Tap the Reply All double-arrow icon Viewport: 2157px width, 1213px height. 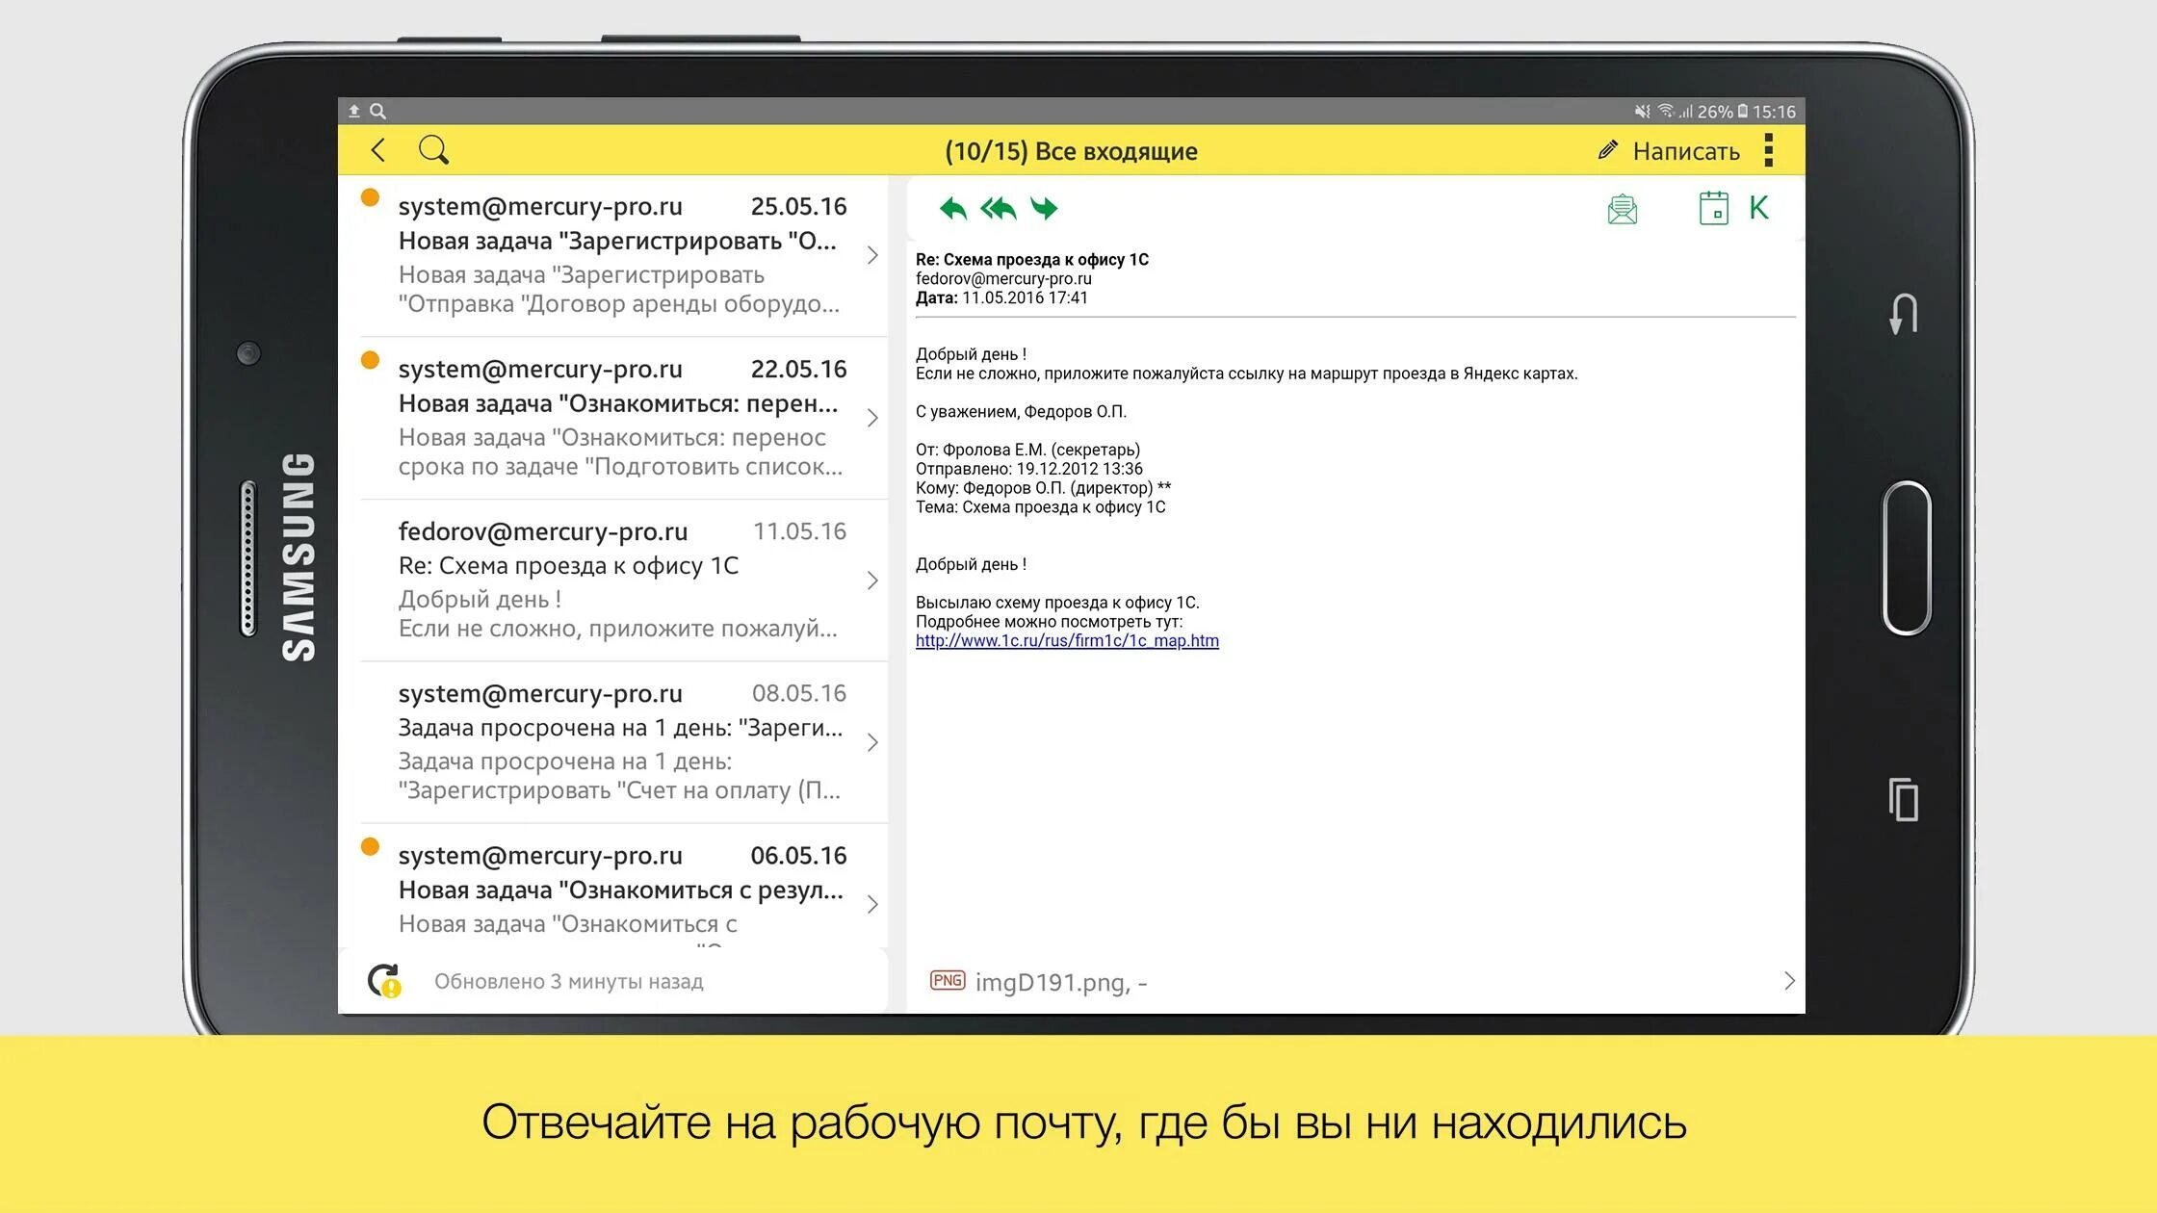pos(999,208)
